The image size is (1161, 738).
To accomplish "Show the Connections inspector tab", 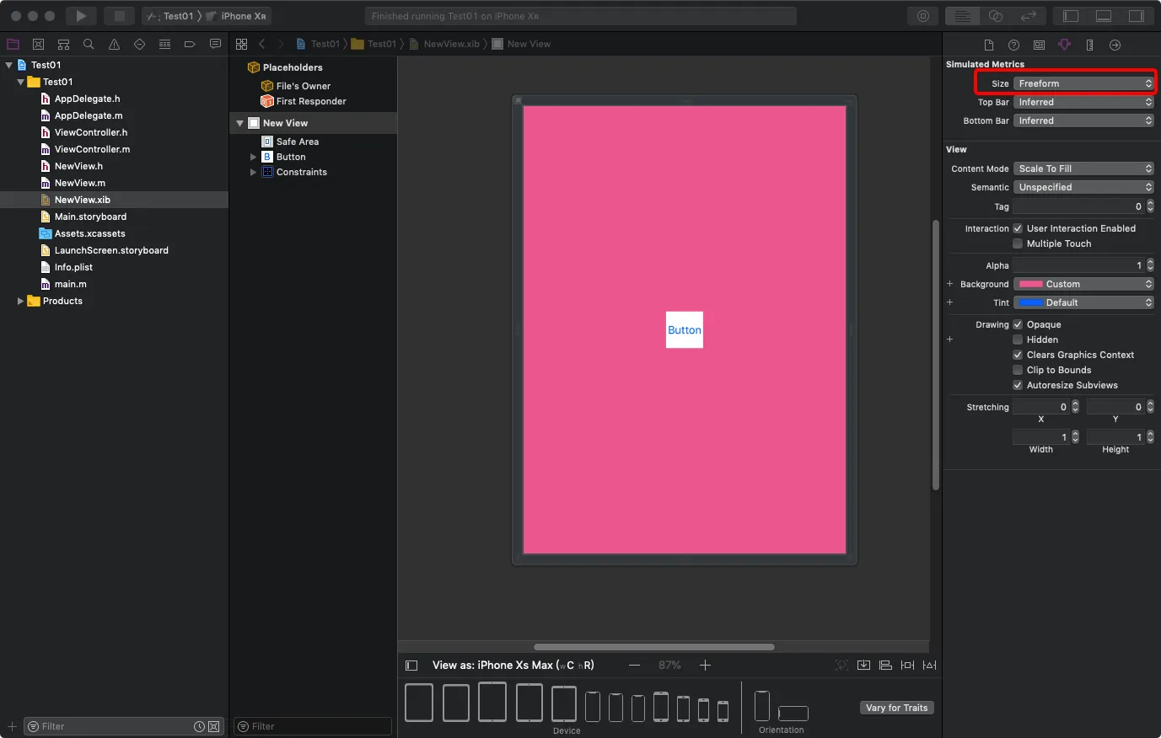I will [x=1115, y=45].
